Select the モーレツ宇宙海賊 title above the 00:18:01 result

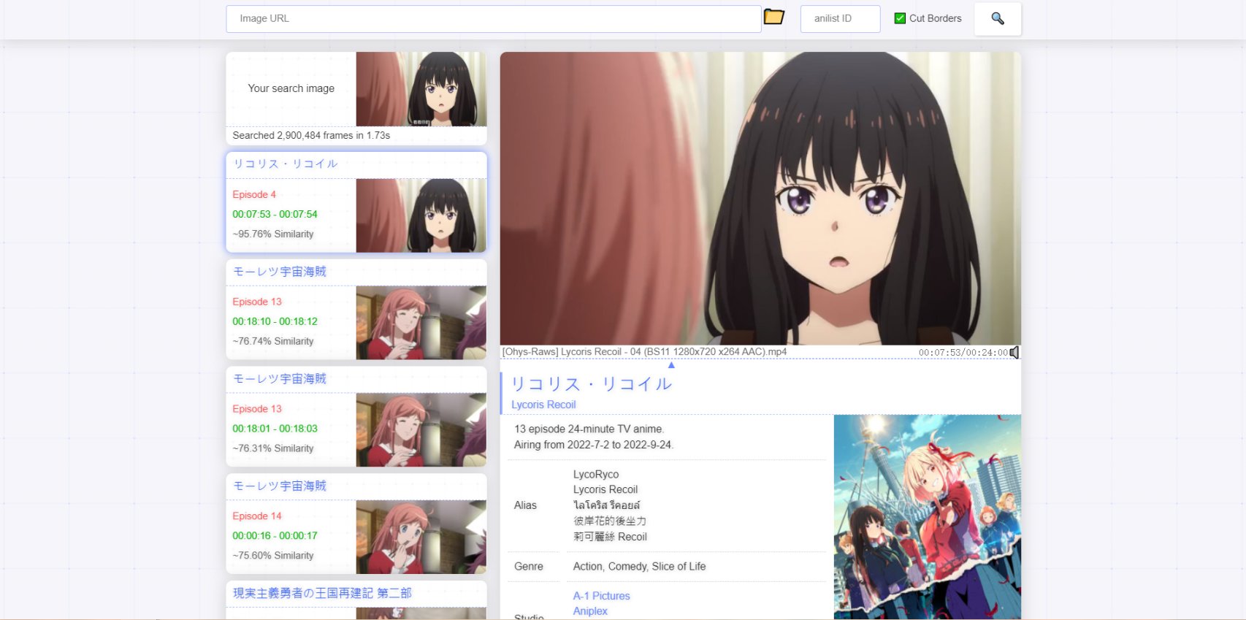point(280,379)
